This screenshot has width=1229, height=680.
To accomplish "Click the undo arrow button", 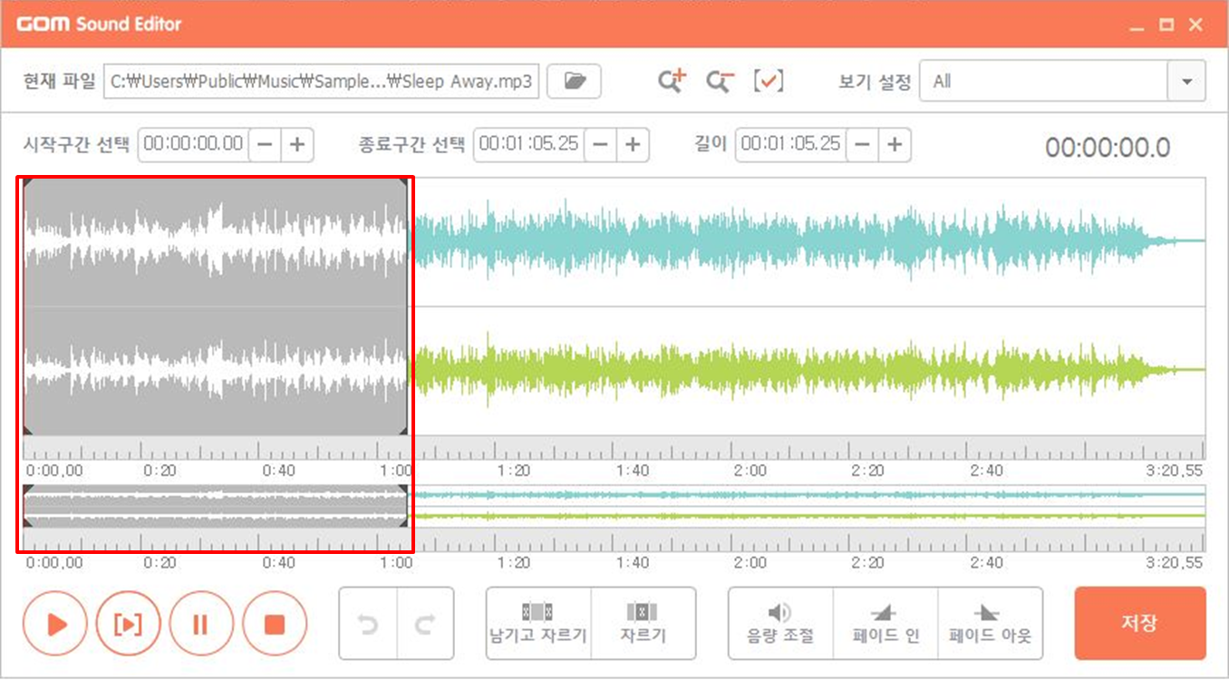I will pos(369,623).
